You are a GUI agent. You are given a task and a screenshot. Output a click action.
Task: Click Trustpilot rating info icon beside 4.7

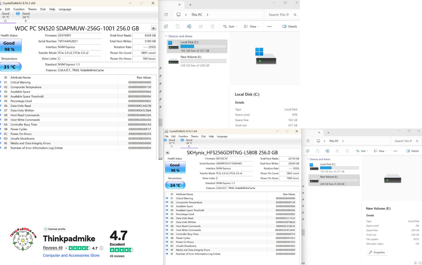101,248
